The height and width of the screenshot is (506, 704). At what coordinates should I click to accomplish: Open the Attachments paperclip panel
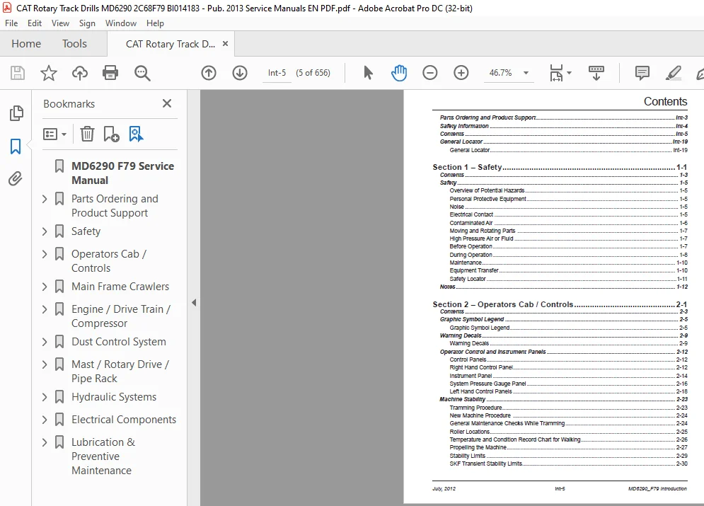(16, 179)
